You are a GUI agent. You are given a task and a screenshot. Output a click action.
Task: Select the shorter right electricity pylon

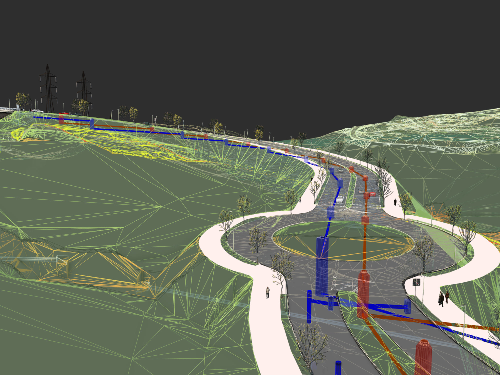coord(84,92)
